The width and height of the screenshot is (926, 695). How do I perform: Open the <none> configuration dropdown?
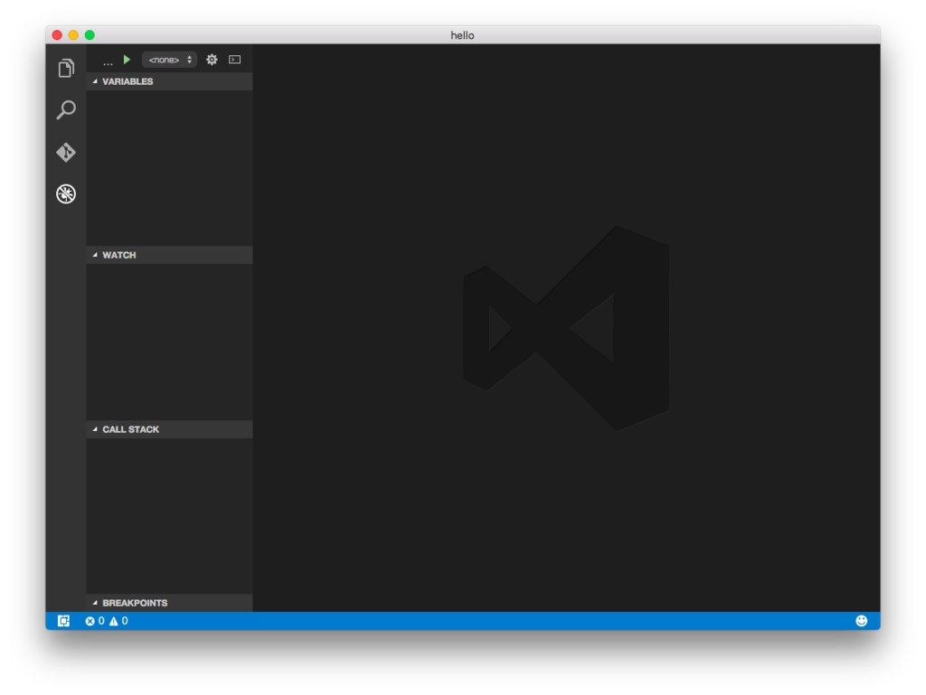point(169,60)
